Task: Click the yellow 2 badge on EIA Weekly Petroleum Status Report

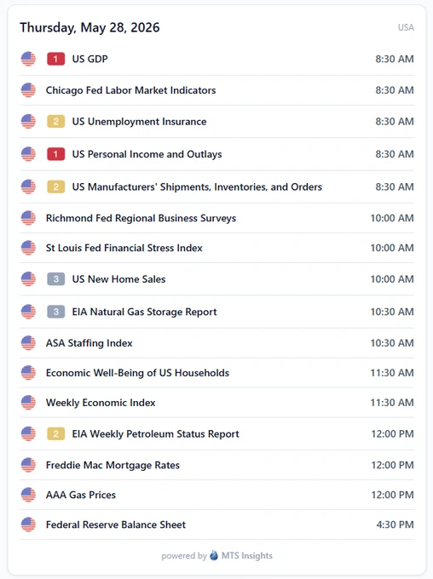Action: (x=56, y=434)
